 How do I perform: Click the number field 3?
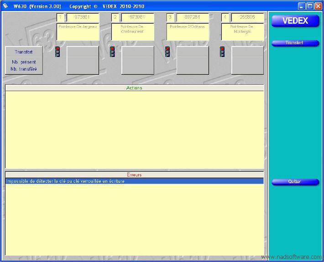(x=170, y=17)
